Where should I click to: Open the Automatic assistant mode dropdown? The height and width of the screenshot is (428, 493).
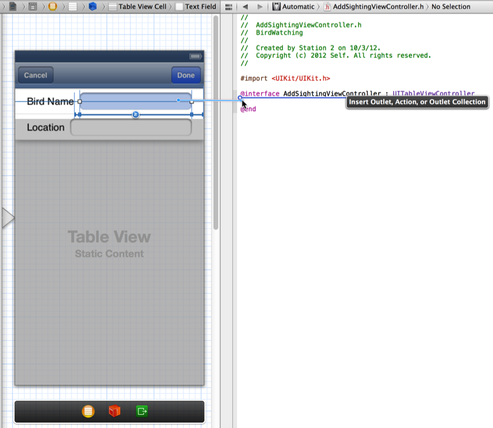click(x=293, y=6)
